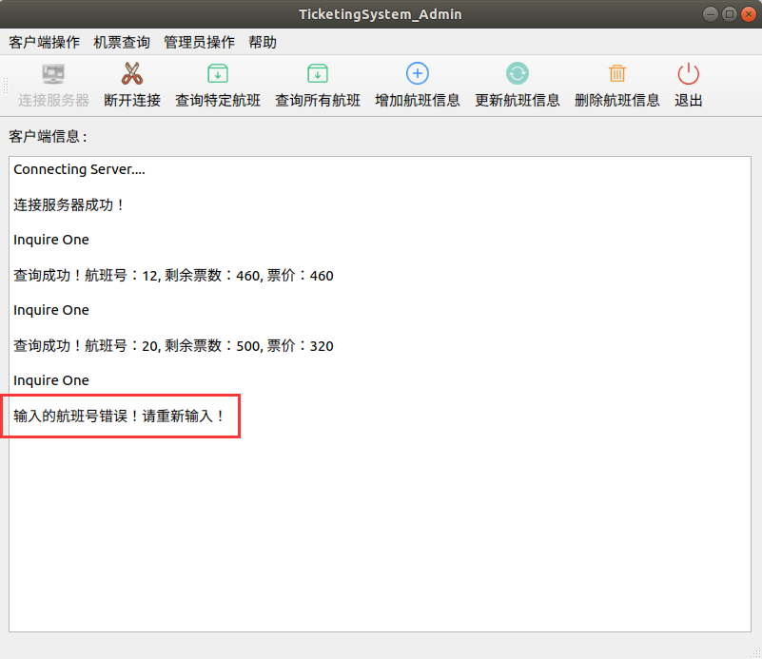Open the 机票查询 menu
Screen dimensions: 762x659
point(122,42)
